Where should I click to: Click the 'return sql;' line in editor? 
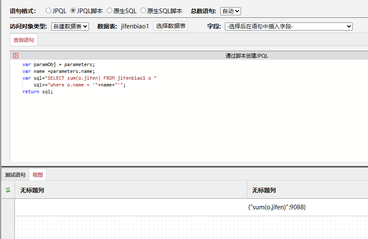click(x=38, y=92)
